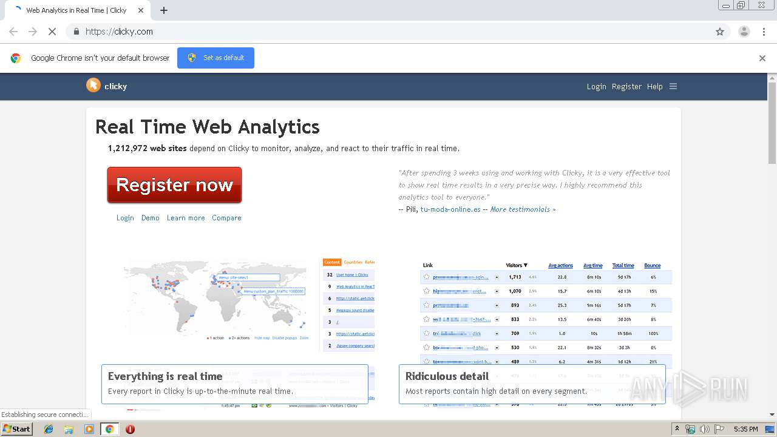Open the network icon in system tray
Screen dimensions: 777x437
[x=690, y=429]
